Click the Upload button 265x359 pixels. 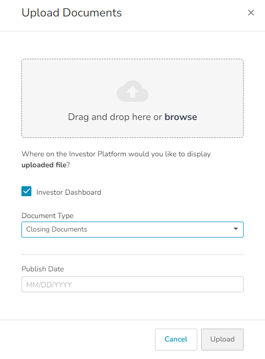click(x=222, y=339)
